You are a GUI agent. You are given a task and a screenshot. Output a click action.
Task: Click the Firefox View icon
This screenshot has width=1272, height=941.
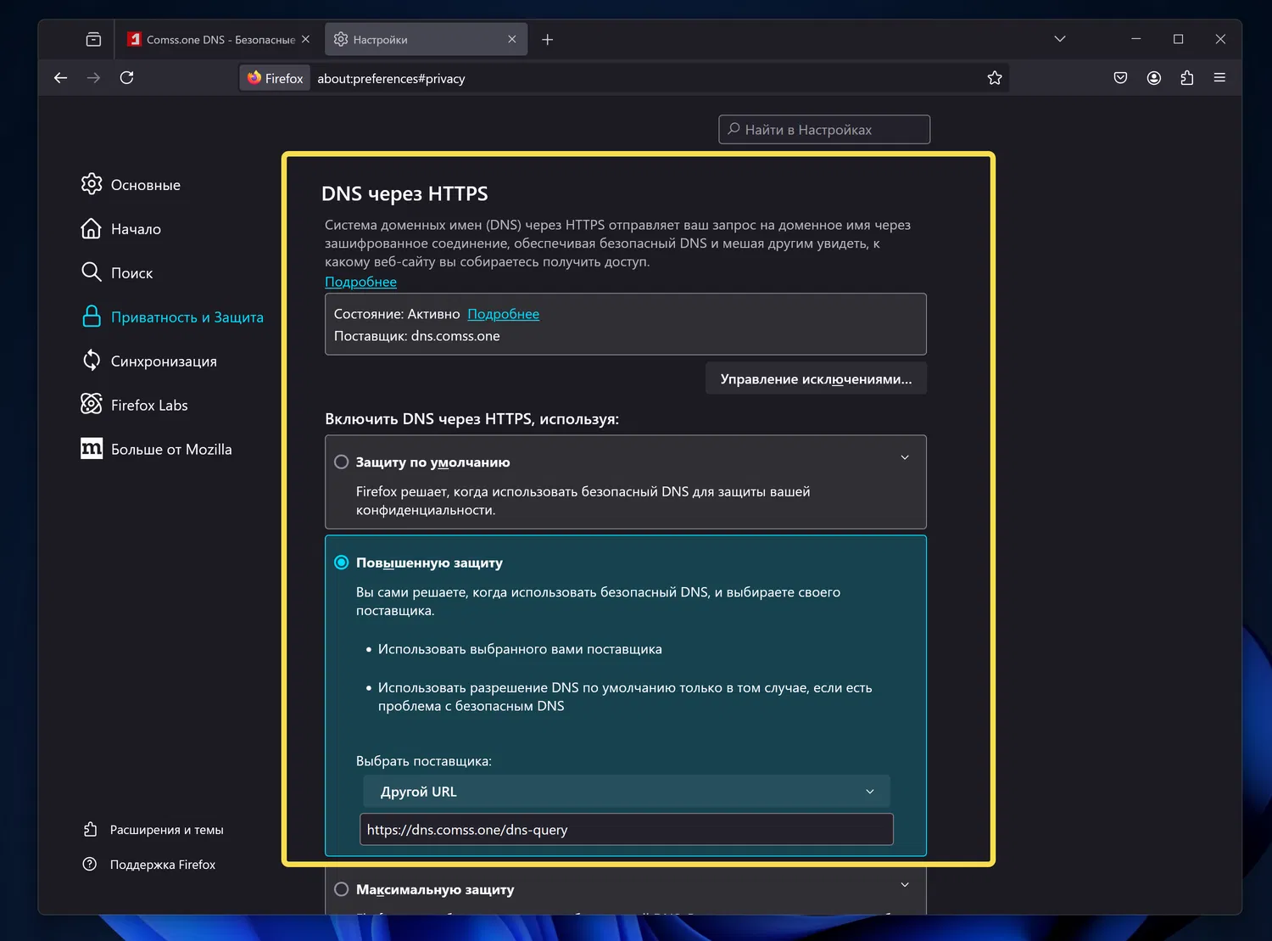point(93,40)
